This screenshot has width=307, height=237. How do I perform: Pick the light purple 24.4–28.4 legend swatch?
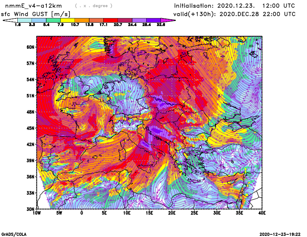[139, 20]
